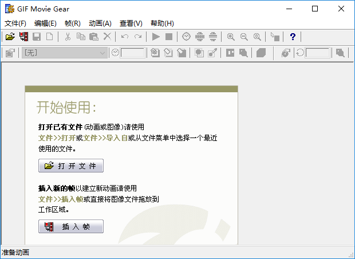Viewport: 355px width, 259px height.
Task: Maximize the GIF Movie Gear window
Action: pos(315,9)
